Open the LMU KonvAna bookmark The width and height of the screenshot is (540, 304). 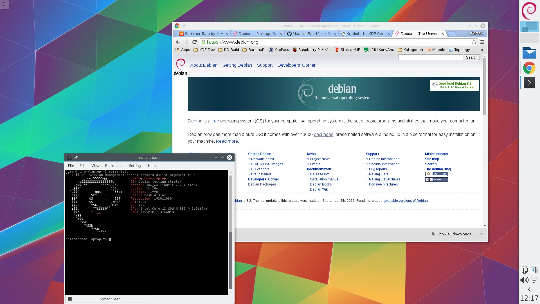click(379, 50)
